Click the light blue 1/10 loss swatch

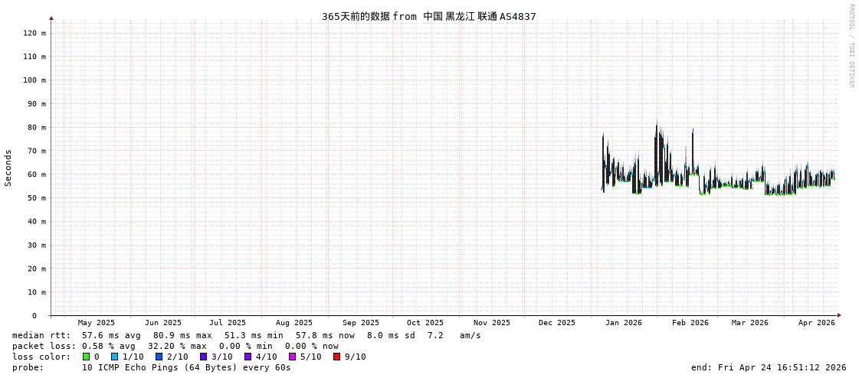(114, 357)
